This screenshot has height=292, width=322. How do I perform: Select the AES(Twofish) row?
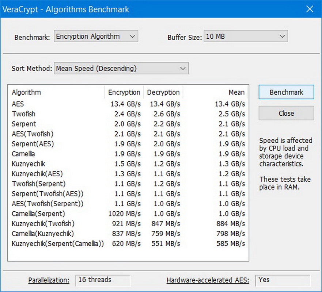click(x=128, y=134)
